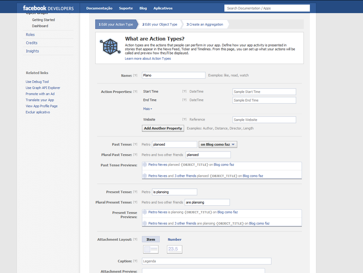The height and width of the screenshot is (273, 363).
Task: Open Dashboard in sidebar
Action: click(40, 26)
